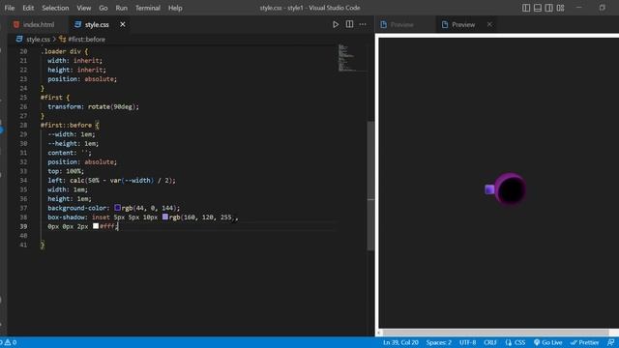The width and height of the screenshot is (619, 348).
Task: Select the style.css editor tab
Action: (97, 24)
